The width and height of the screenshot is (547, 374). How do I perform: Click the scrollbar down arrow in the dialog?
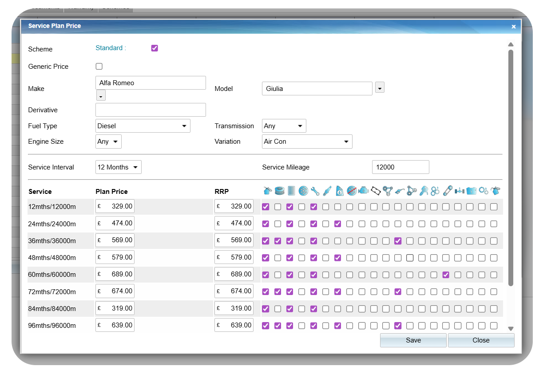[x=511, y=329]
